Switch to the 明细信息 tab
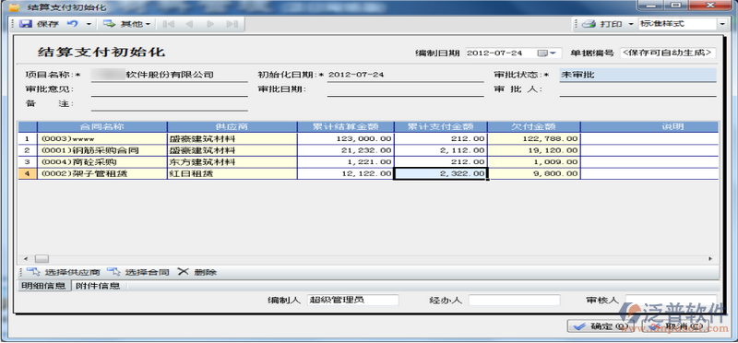 point(44,286)
